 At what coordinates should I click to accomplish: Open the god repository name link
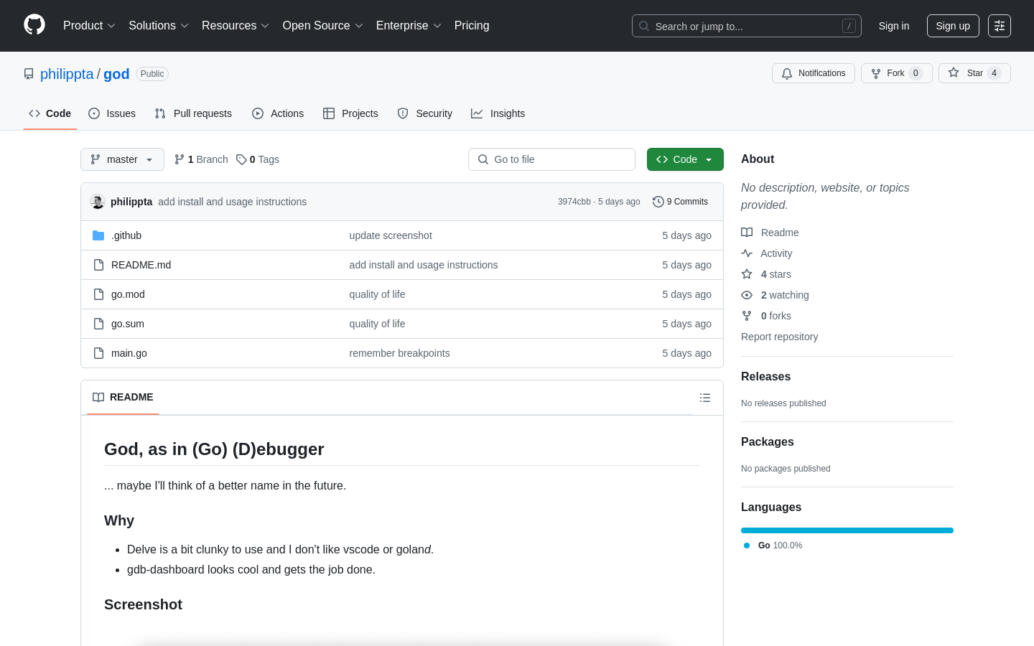(x=116, y=74)
